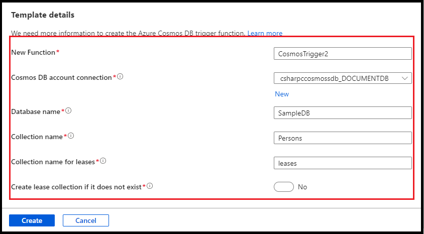Focus the CosmosTrigger2 function name field
This screenshot has height=234, width=424.
[343, 54]
